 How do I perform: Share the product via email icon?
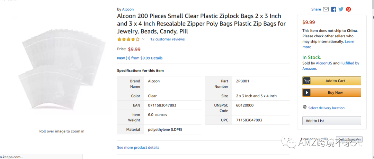point(326,9)
